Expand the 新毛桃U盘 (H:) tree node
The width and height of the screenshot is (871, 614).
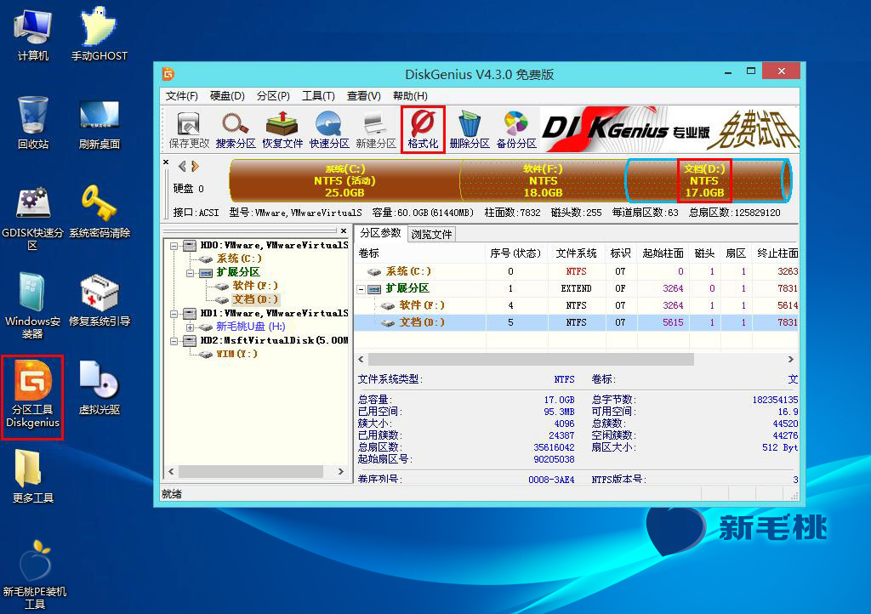pyautogui.click(x=190, y=327)
